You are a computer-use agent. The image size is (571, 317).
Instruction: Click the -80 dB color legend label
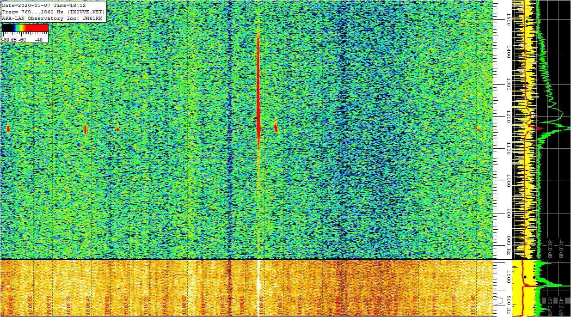coord(10,40)
